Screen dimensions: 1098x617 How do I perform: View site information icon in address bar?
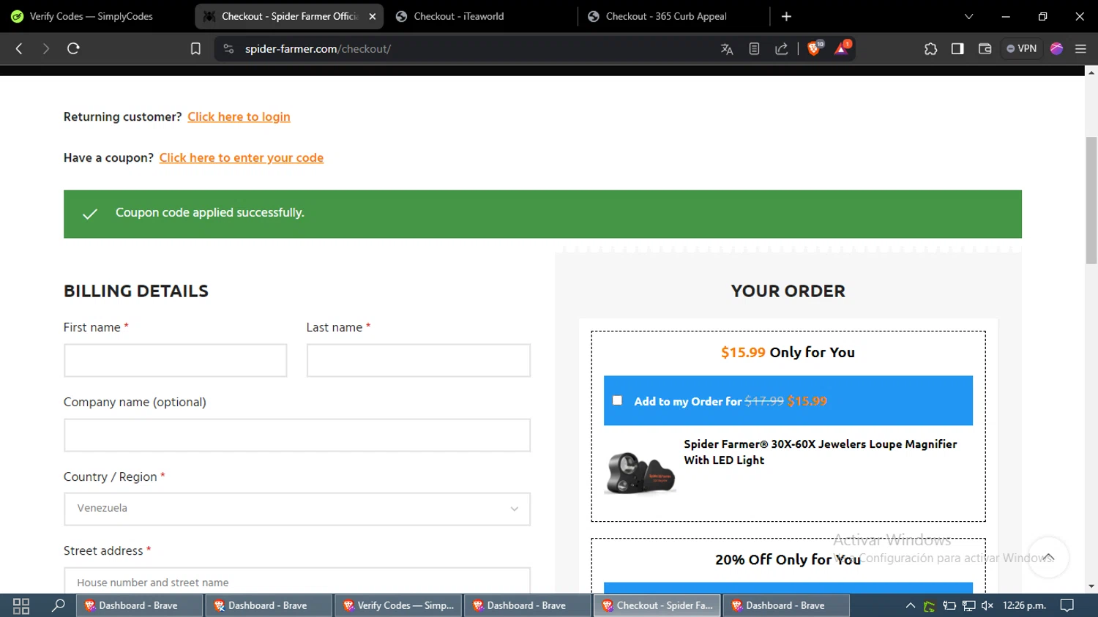click(x=228, y=49)
